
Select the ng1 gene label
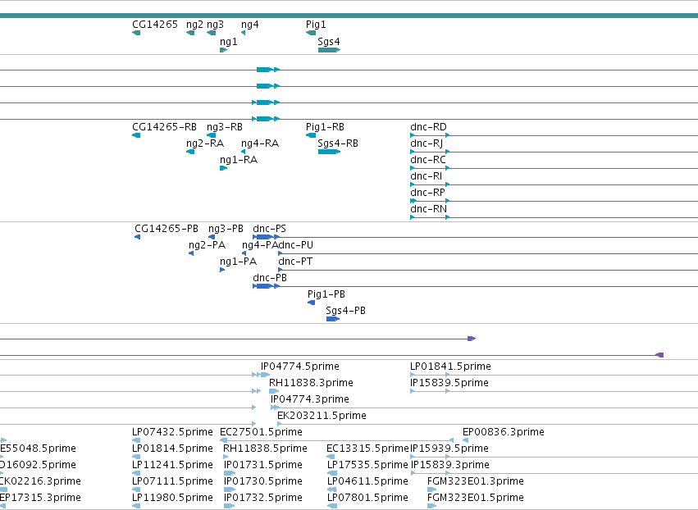pyautogui.click(x=228, y=42)
